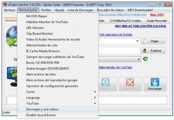Click the Descargar button
Image resolution: width=174 pixels, height=120 pixels.
pos(155,84)
